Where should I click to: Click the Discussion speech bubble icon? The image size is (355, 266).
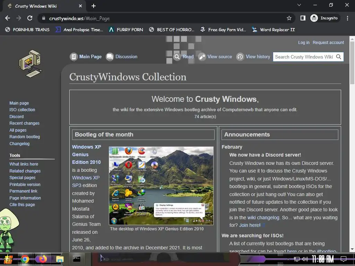pos(110,56)
